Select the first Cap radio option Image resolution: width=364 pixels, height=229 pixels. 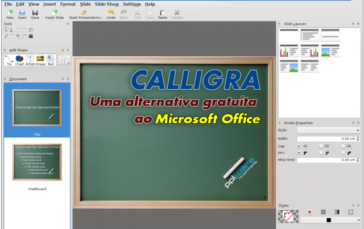pos(299,146)
